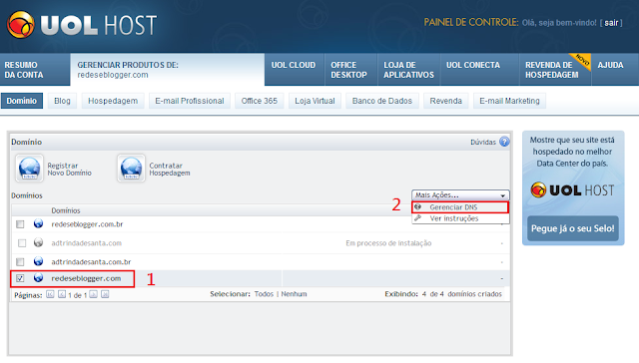639x363 pixels.
Task: Open the Ajuda menu
Action: pyautogui.click(x=615, y=70)
